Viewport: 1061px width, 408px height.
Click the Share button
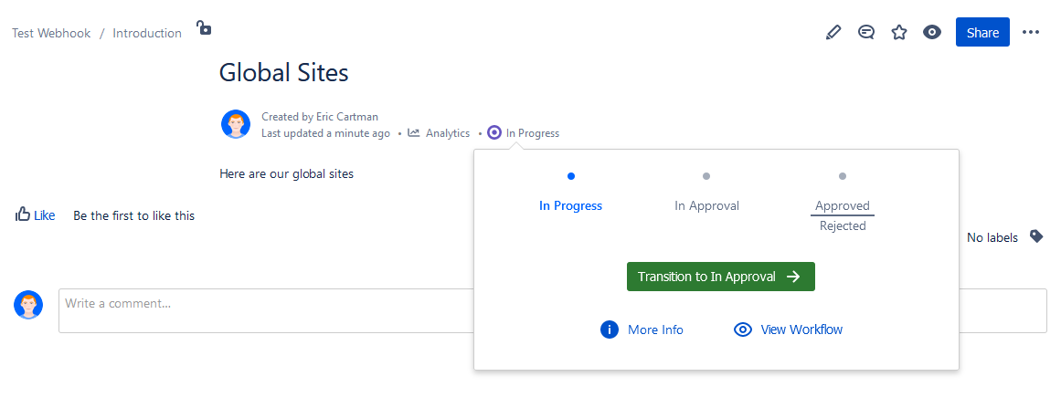tap(982, 33)
